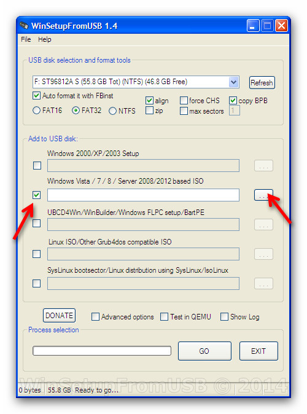This screenshot has height=414, width=307.
Task: Click the DONATE button
Action: [x=59, y=316]
